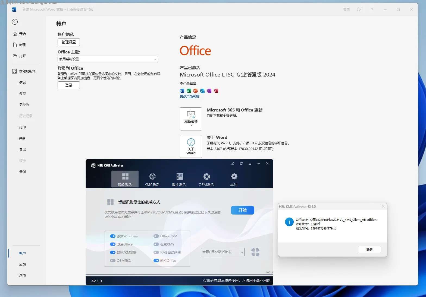426x297 pixels.
Task: Toggle the OEM激活 switch in options list
Action: (x=112, y=261)
